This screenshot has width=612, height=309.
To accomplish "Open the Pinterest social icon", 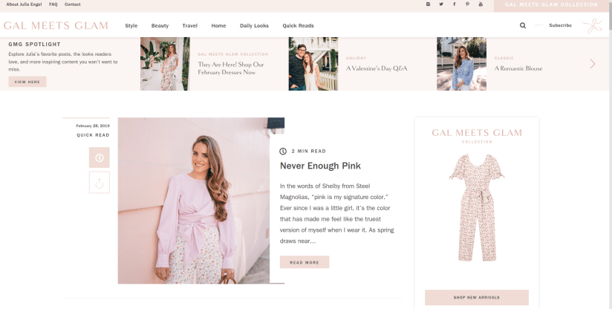I will (467, 4).
